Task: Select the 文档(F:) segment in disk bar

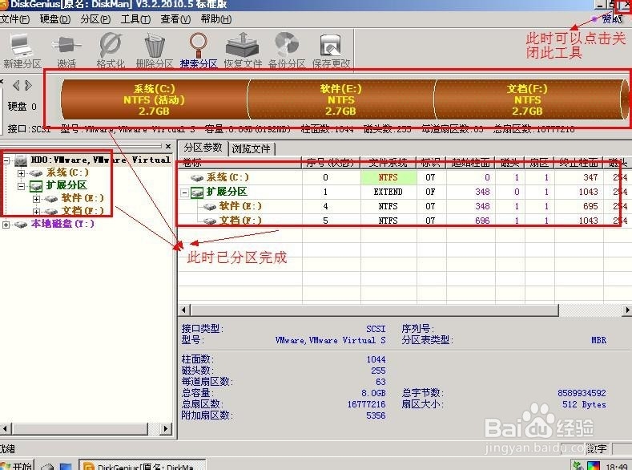Action: [x=527, y=99]
